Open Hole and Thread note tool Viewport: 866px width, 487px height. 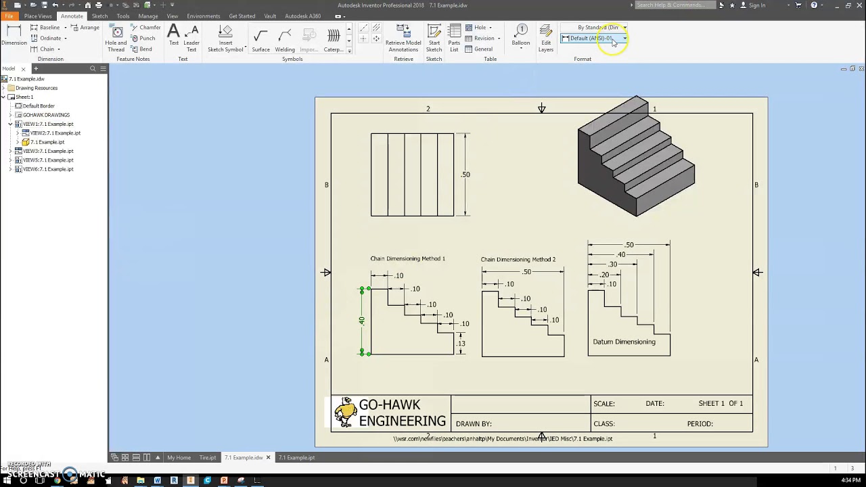click(116, 39)
